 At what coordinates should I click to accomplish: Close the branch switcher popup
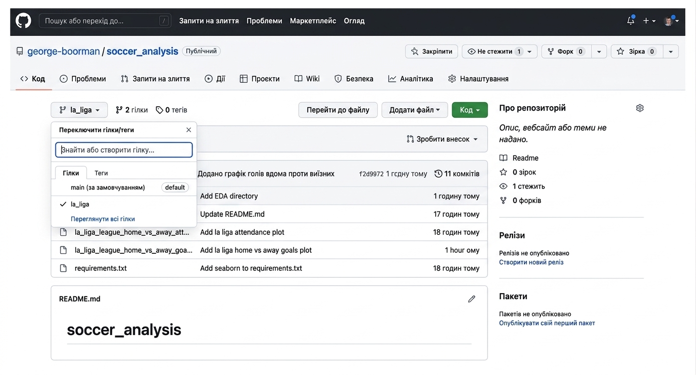point(188,130)
